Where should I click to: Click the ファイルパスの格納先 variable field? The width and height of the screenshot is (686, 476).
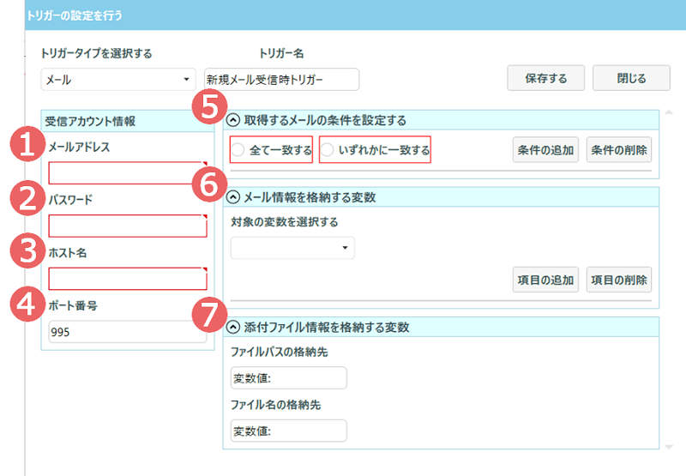[288, 378]
